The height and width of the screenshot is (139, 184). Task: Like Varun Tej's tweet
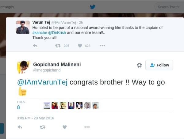pos(80,46)
